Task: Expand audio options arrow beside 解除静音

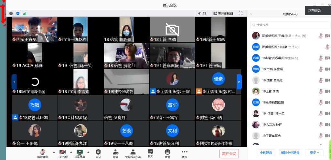Action: point(54,152)
